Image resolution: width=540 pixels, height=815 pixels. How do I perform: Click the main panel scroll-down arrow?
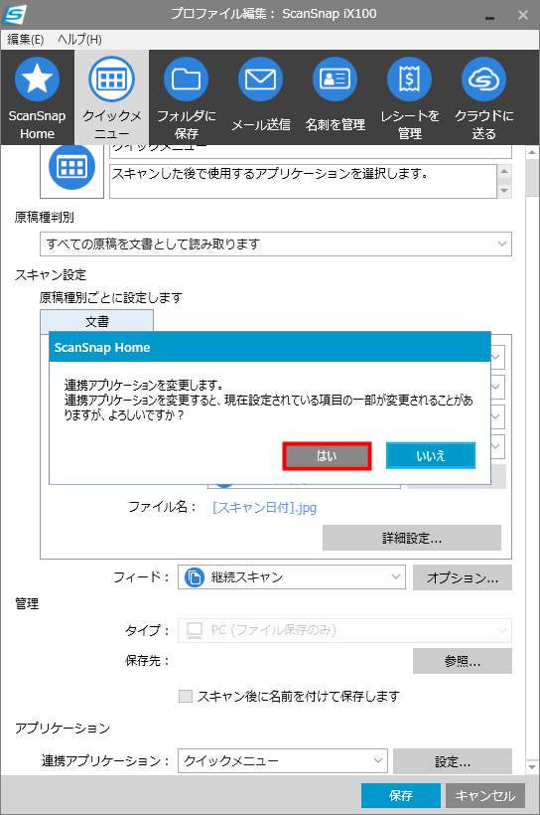[x=532, y=766]
